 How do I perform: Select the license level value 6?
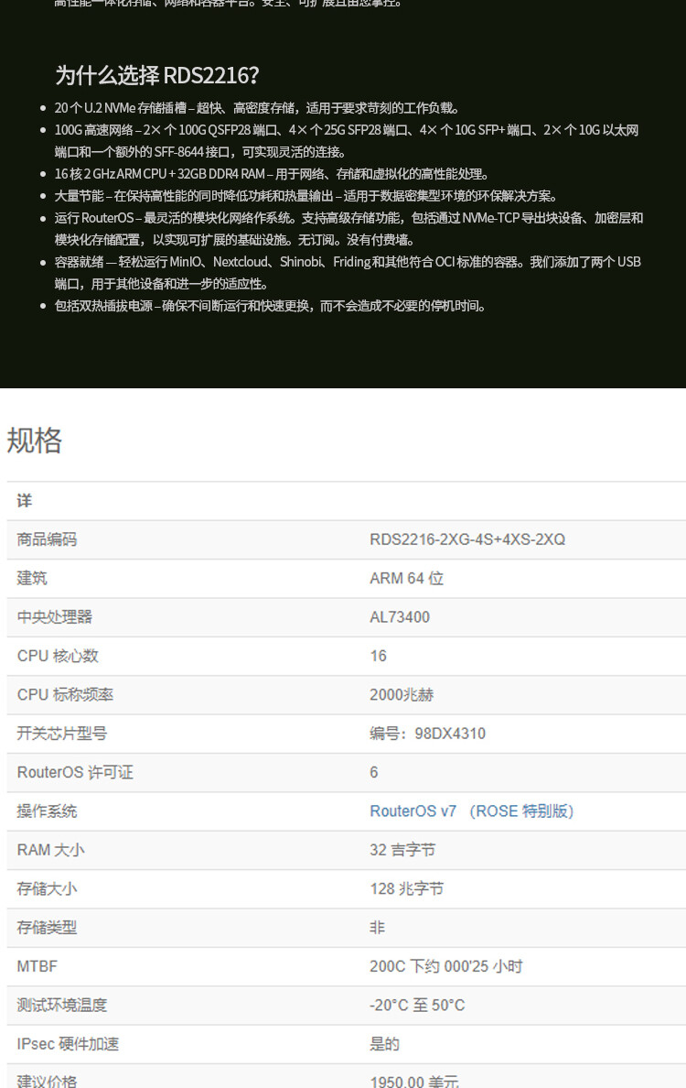tap(374, 772)
